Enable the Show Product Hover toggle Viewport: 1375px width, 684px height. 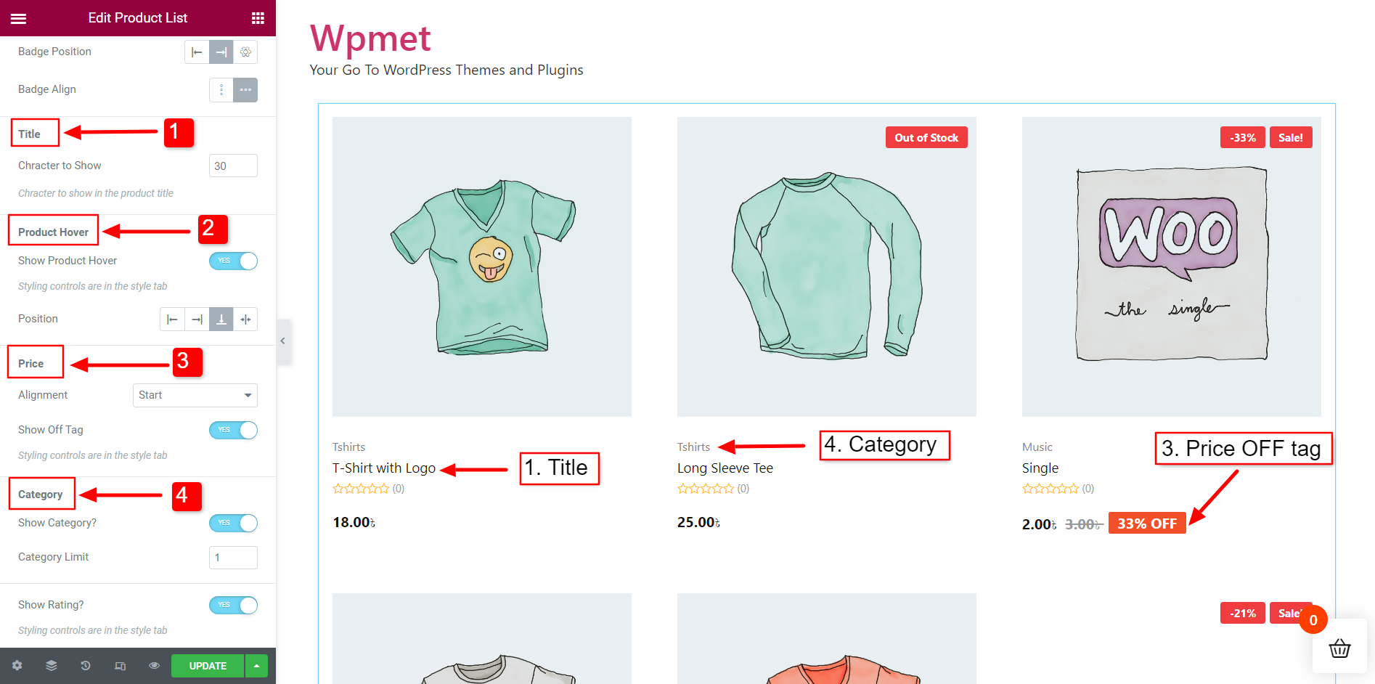click(233, 261)
